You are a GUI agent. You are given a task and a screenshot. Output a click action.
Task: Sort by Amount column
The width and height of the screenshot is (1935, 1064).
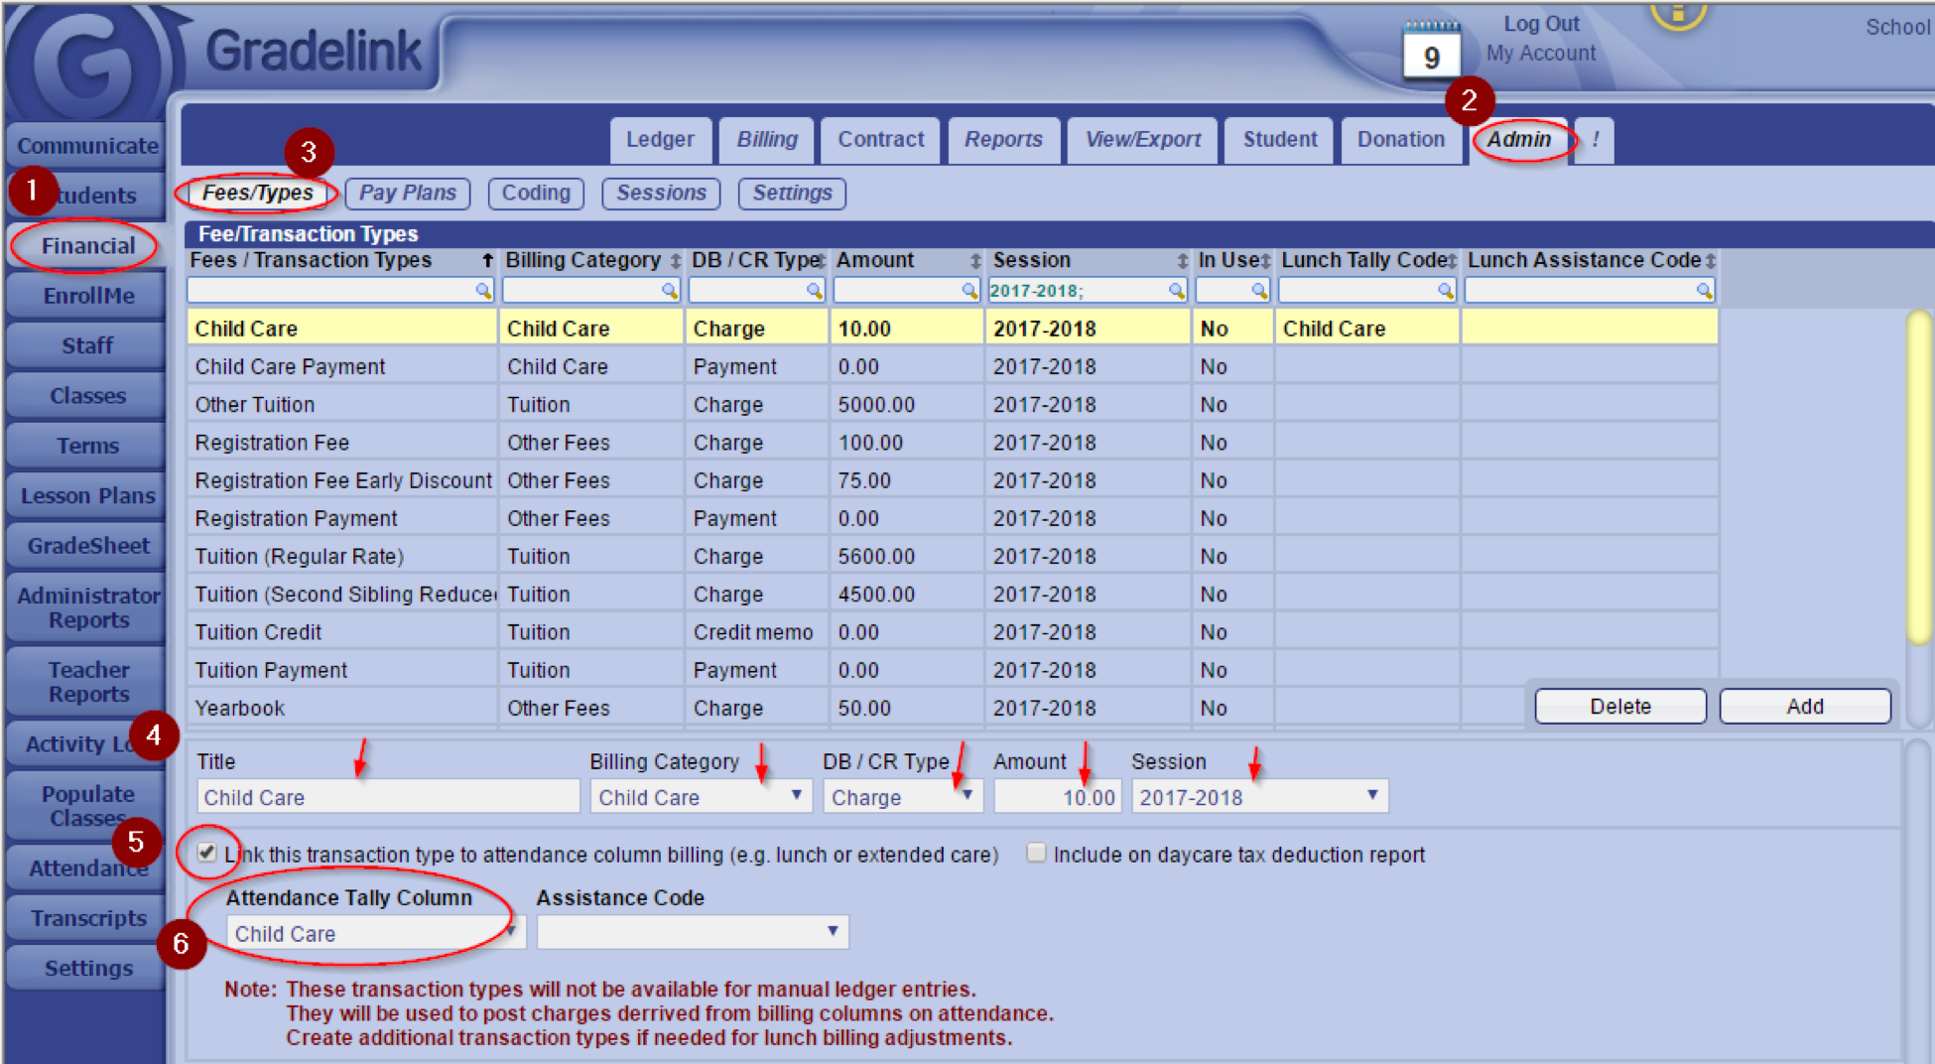(x=975, y=261)
